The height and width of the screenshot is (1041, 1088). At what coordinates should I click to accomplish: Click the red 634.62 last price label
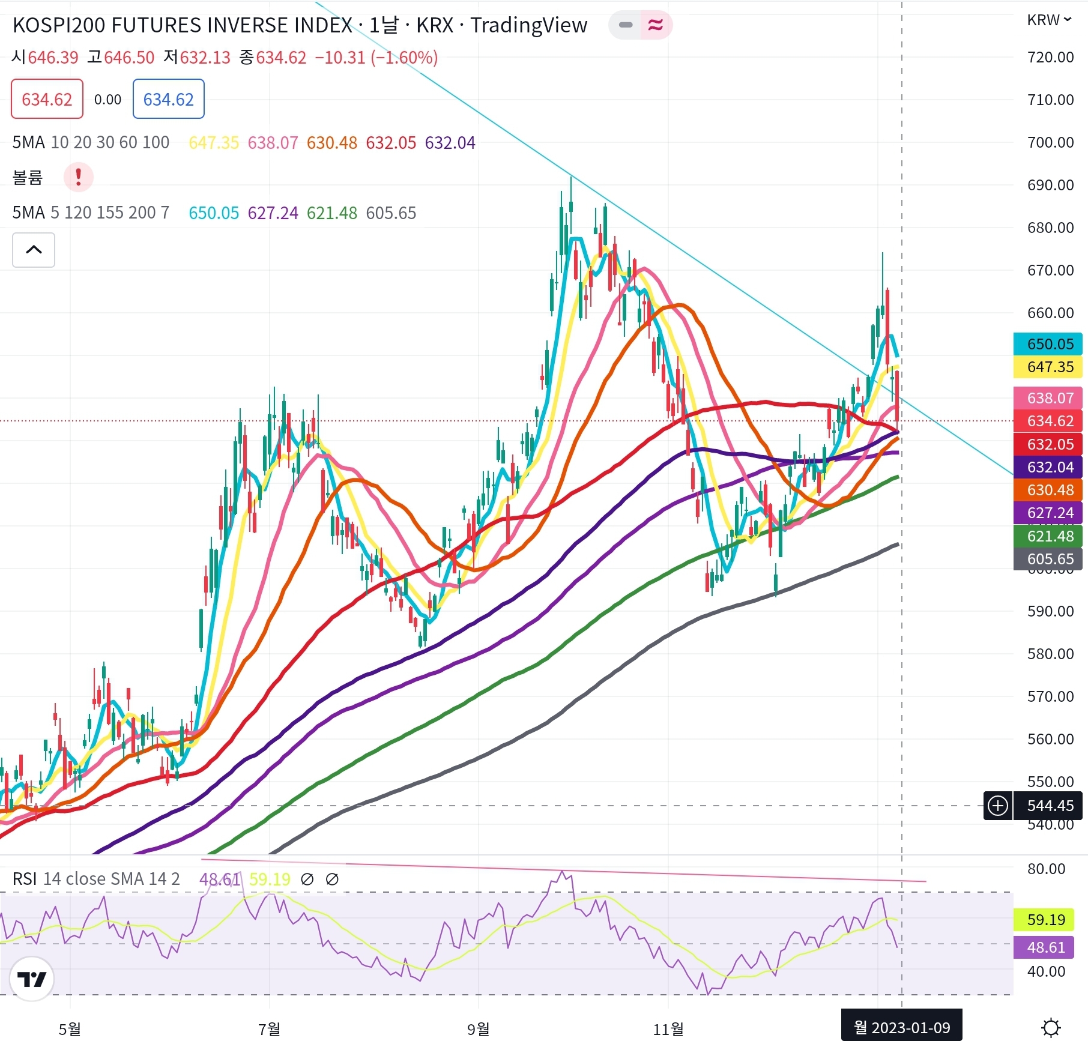click(x=1048, y=421)
